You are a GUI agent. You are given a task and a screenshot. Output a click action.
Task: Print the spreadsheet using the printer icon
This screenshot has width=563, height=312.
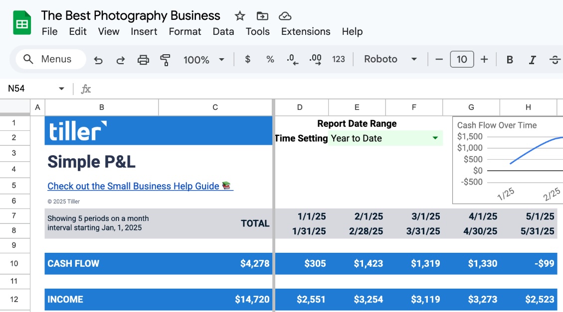coord(143,59)
